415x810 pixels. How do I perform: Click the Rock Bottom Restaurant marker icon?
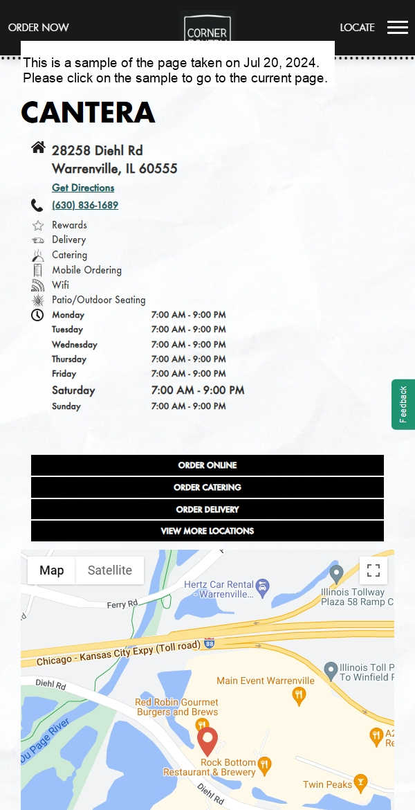264,766
